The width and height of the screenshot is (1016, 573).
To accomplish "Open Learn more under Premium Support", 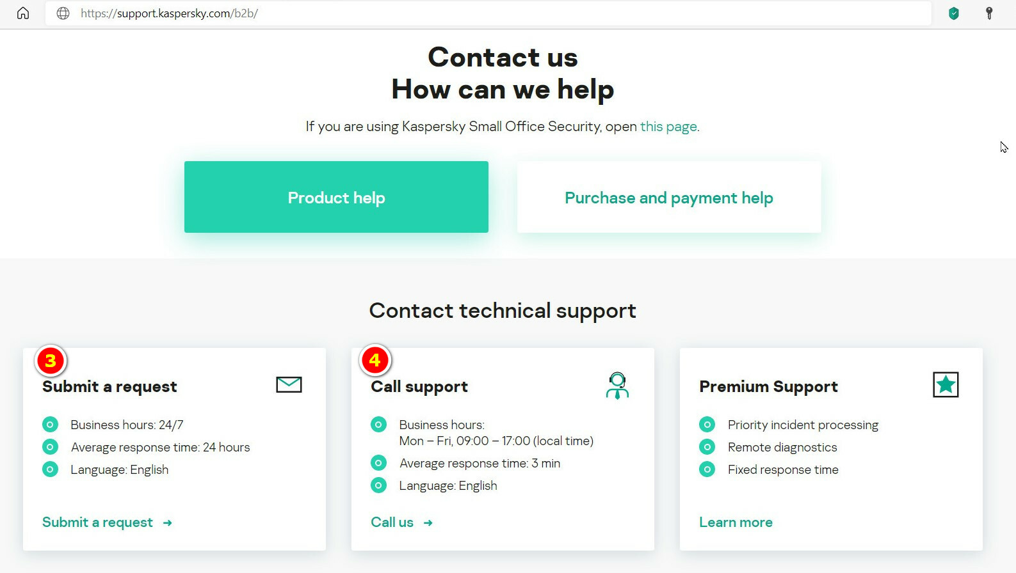I will click(x=736, y=522).
